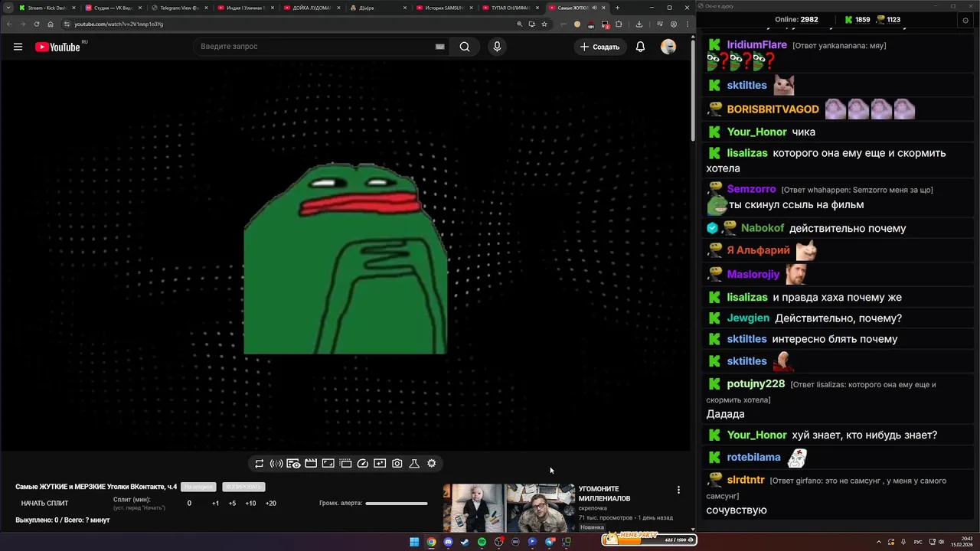Screen dimensions: 980x551
Task: Open Steam from the taskbar
Action: [x=465, y=542]
